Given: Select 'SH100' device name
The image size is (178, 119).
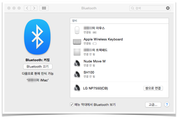Looking at the screenshot, I should [x=89, y=72].
